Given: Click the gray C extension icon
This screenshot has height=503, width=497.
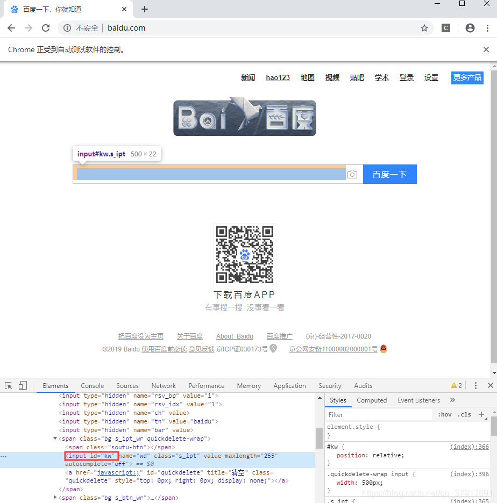Looking at the screenshot, I should click(x=445, y=28).
